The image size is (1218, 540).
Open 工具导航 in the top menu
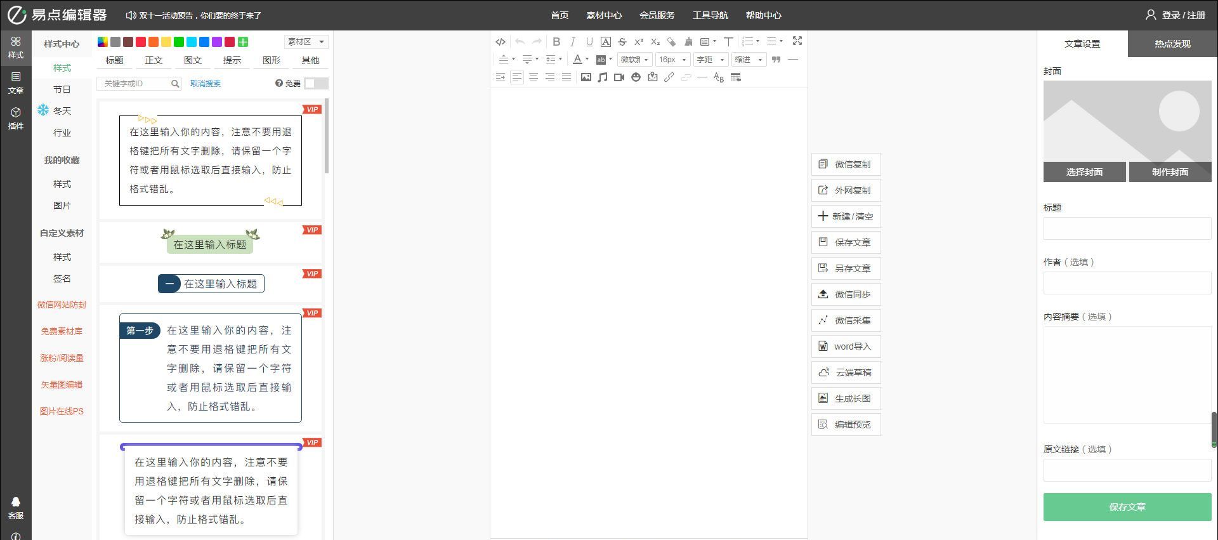click(x=710, y=15)
